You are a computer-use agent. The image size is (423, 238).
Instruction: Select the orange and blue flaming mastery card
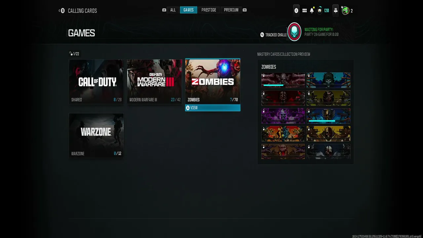pos(283,134)
